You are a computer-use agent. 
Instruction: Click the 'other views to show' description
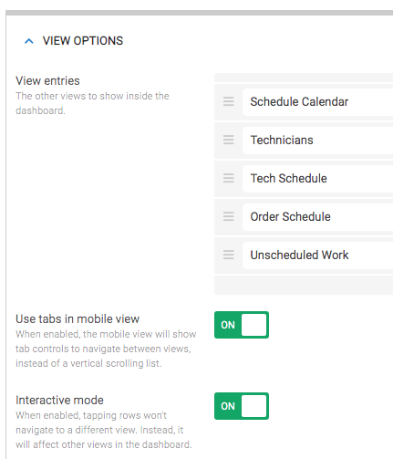92,103
